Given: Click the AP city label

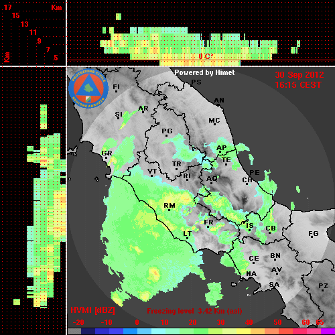Looking at the screenshot, I should click(222, 148).
